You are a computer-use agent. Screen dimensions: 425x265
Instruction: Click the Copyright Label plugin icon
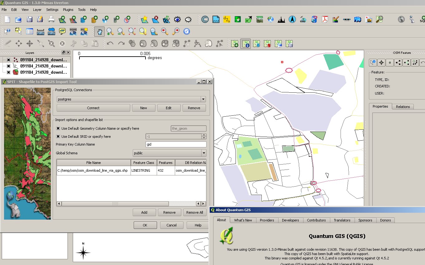205,20
